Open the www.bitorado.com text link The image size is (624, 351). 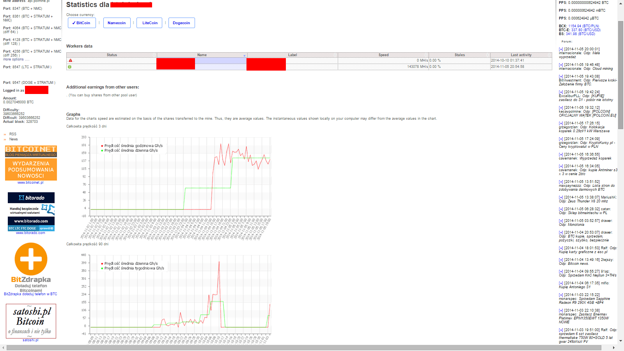click(x=30, y=233)
